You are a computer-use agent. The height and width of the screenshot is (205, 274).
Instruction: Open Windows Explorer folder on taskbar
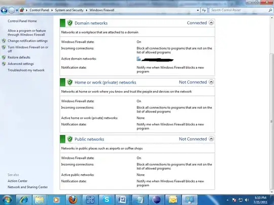[40, 200]
